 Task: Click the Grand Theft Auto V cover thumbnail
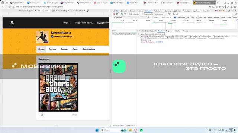click(x=58, y=87)
